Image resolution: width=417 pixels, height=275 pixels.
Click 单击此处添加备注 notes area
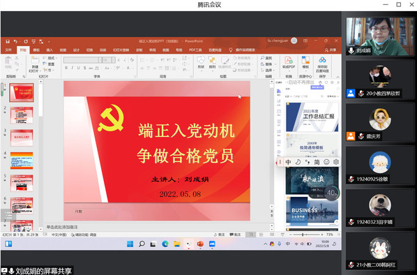point(62,227)
